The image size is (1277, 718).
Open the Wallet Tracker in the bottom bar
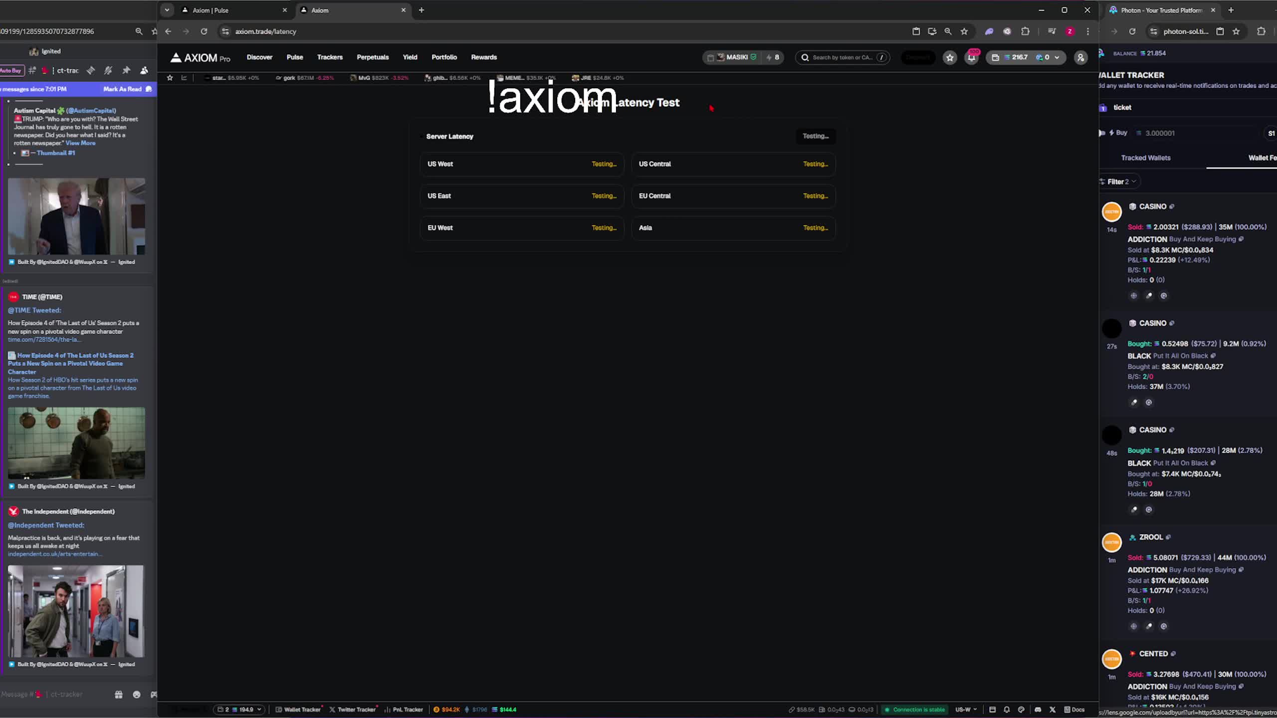[299, 710]
